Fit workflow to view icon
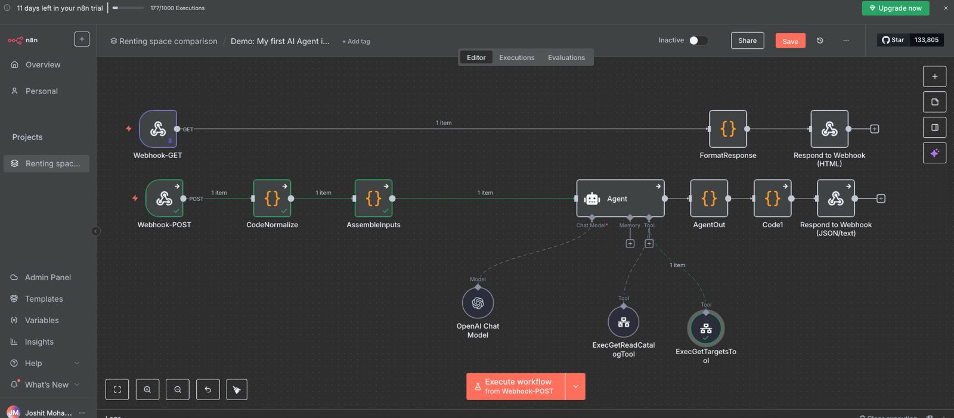The width and height of the screenshot is (954, 418). [x=117, y=389]
